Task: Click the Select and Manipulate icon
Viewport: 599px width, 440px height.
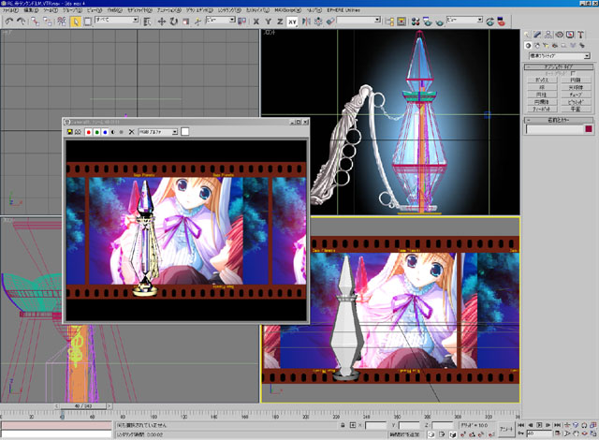Action: (197, 22)
